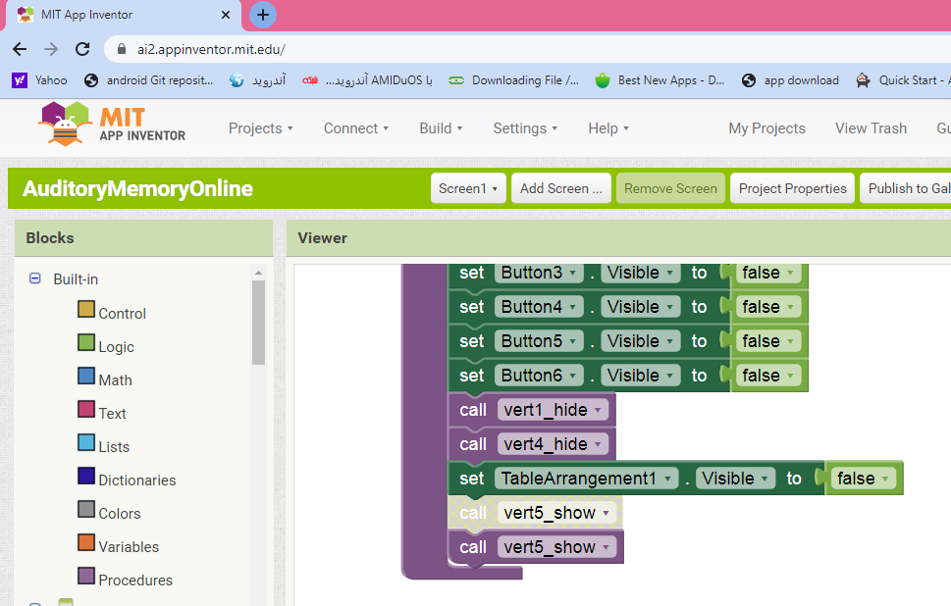Open the Best New Apps bookmark
This screenshot has height=606, width=951.
(660, 80)
